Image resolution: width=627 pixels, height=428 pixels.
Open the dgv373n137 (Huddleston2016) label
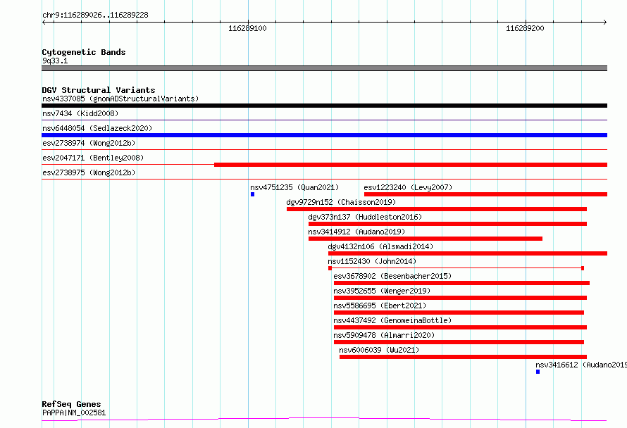tap(365, 217)
